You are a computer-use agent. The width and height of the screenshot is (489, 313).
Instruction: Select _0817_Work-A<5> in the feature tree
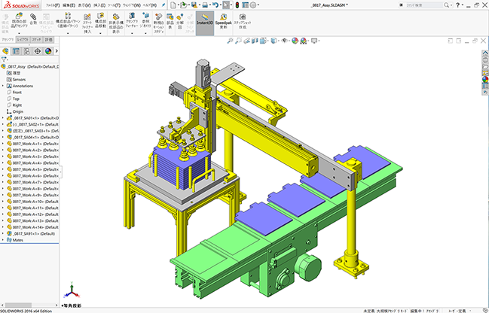click(26, 169)
